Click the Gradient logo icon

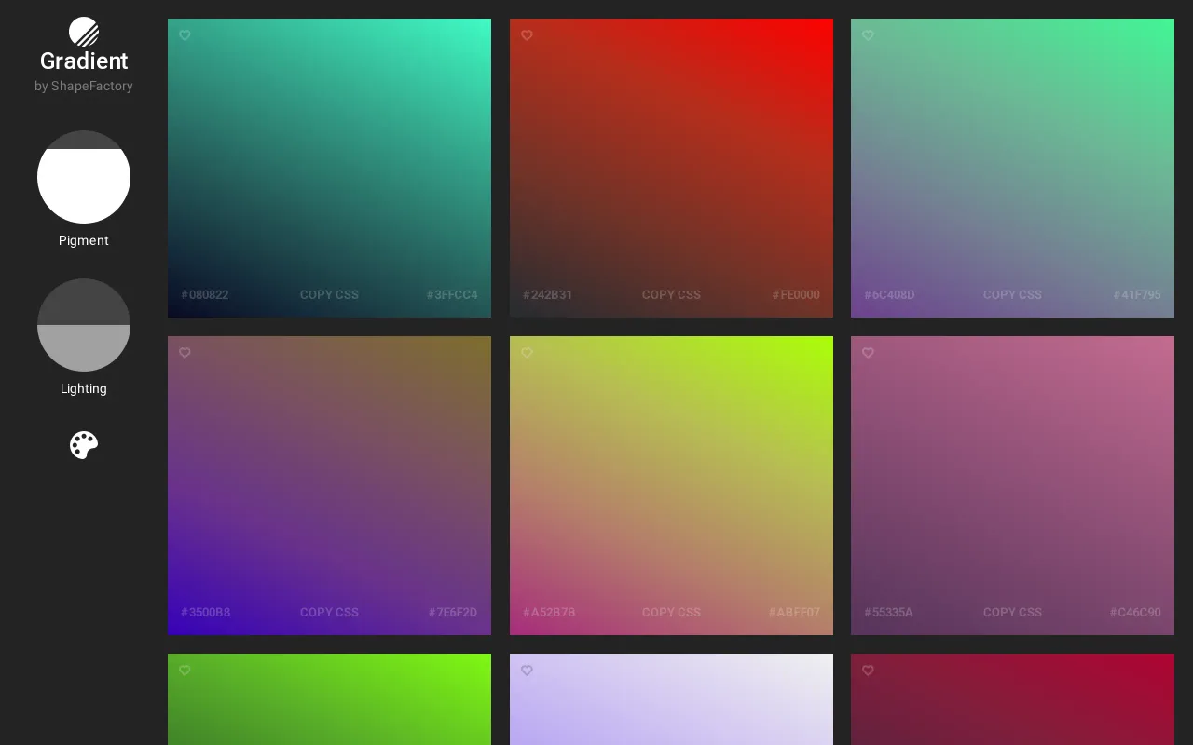[x=84, y=32]
